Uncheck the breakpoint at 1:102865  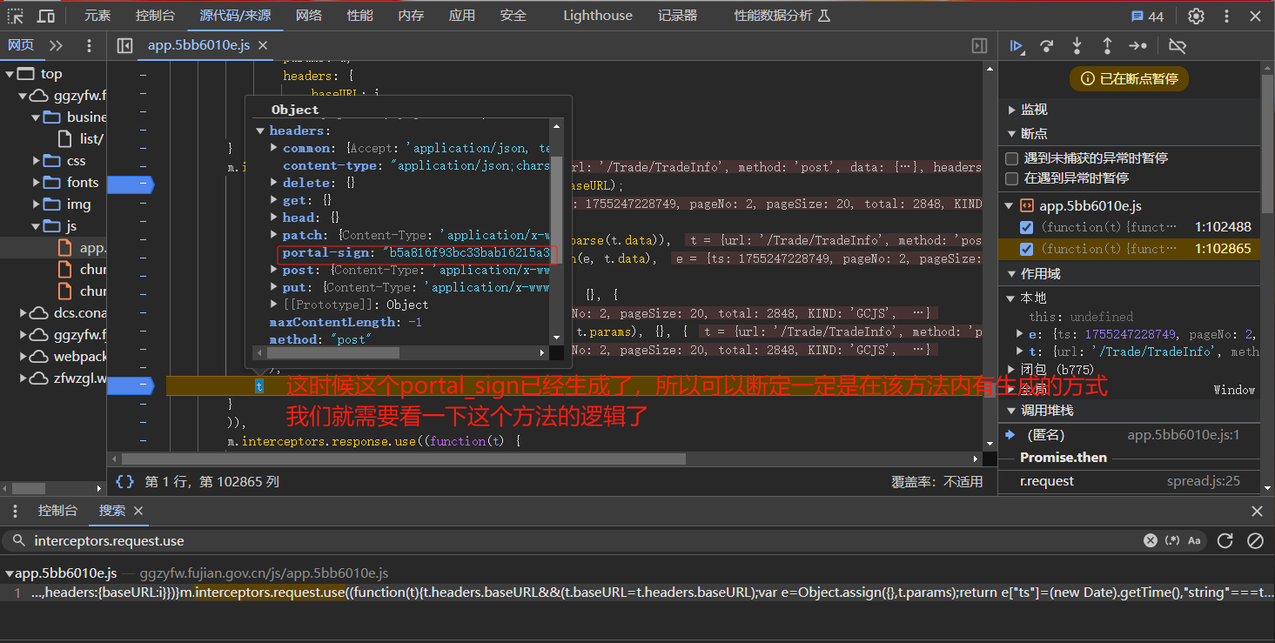point(1026,249)
